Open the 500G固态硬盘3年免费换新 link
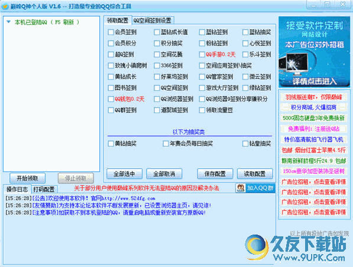Image resolution: width=353 pixels, height=267 pixels. (313, 118)
